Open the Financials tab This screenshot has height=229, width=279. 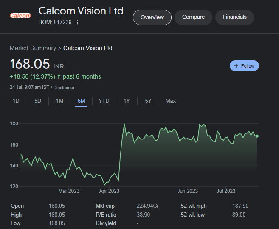pyautogui.click(x=234, y=17)
